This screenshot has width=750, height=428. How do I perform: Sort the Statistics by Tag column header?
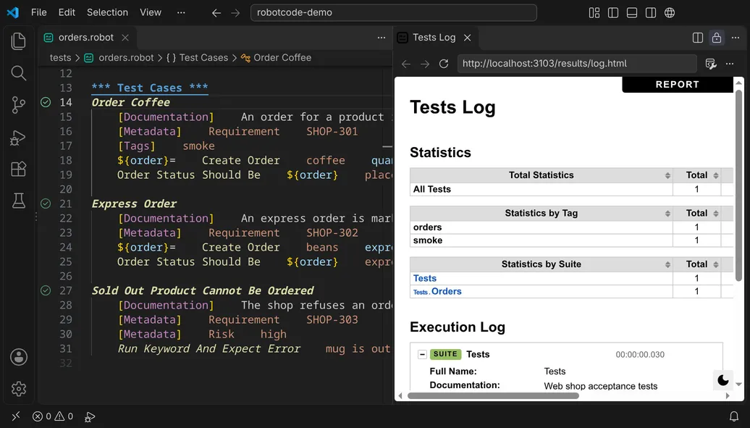tap(542, 213)
